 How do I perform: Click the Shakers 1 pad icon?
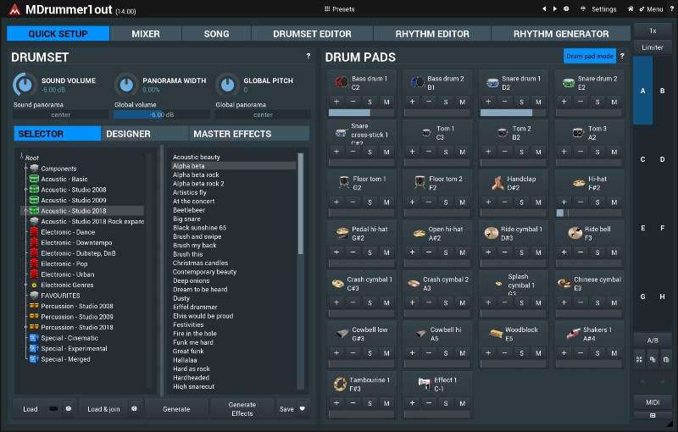(x=574, y=334)
